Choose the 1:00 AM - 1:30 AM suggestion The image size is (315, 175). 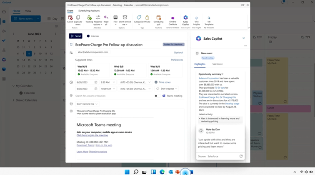pyautogui.click(x=165, y=70)
